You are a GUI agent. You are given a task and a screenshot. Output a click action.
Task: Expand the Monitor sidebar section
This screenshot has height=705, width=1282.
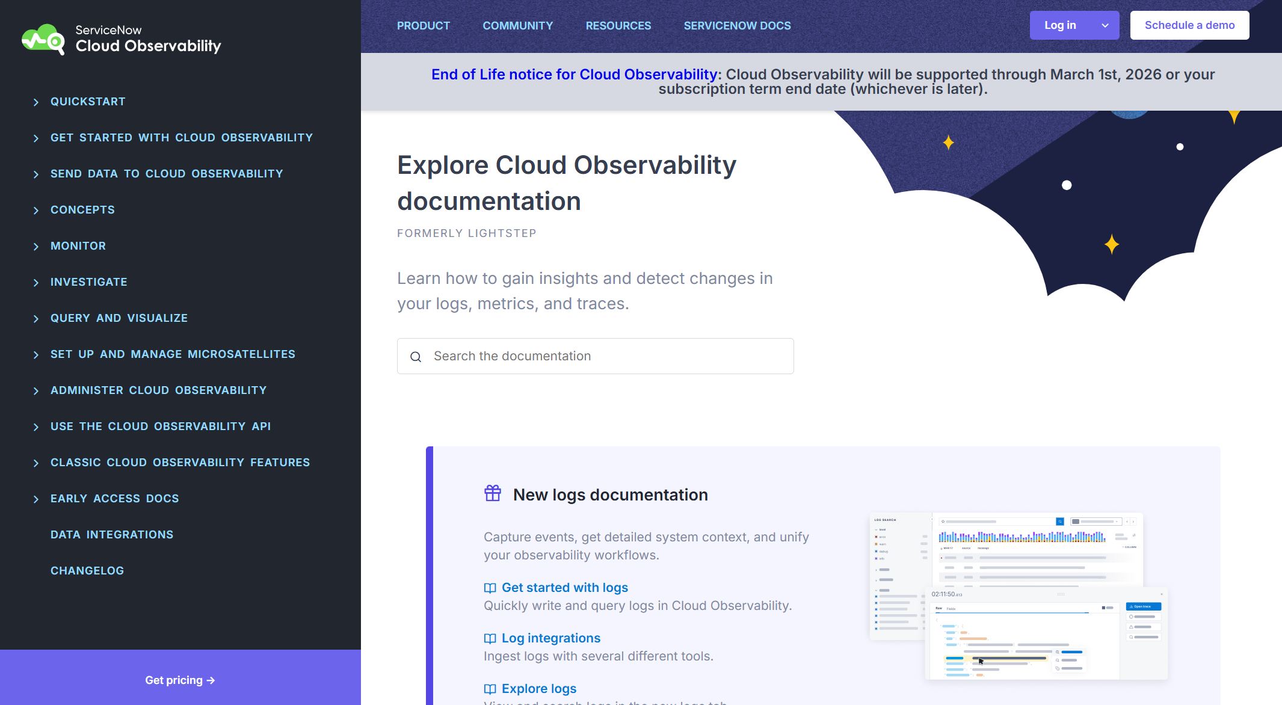[x=36, y=247]
